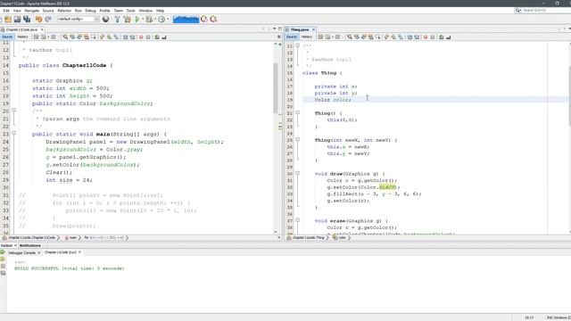Screen dimensions: 571x321
Task: Open the default config dropdown
Action: 79,19
